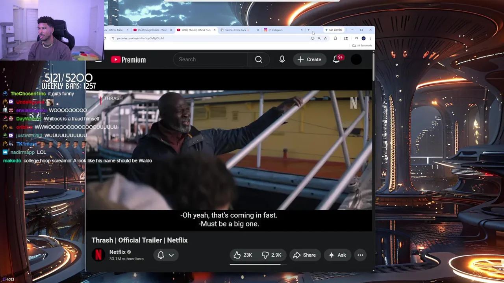Expand the subscription notification dropdown chevron
504x283 pixels.
(x=171, y=255)
